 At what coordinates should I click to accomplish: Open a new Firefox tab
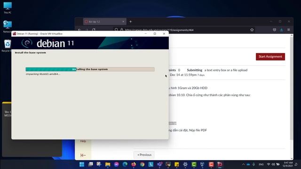pos(131,22)
